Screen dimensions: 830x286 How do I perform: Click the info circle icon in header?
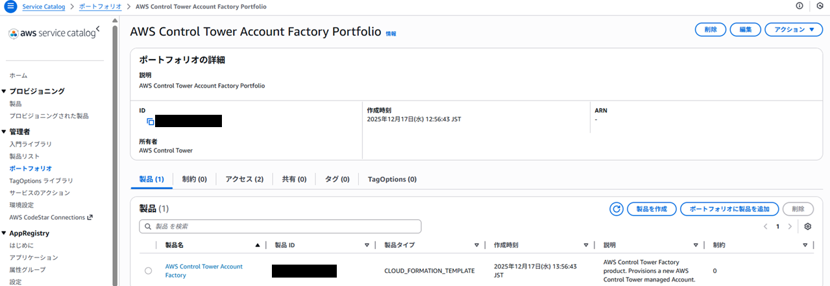pyautogui.click(x=799, y=6)
